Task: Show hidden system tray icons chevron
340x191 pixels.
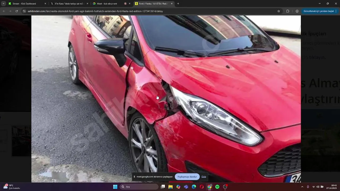Action: tap(302, 187)
